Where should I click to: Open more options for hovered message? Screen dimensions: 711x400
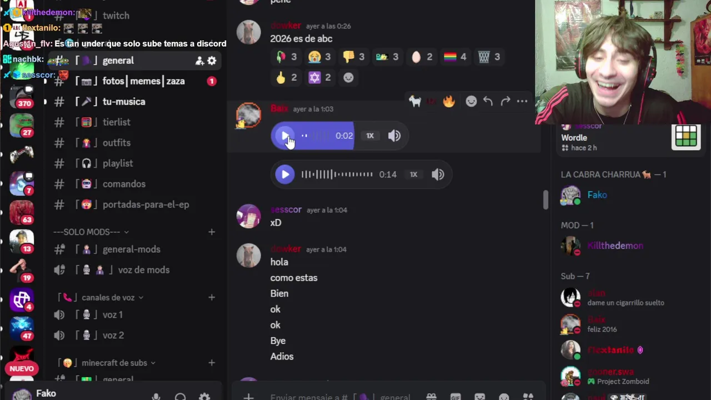pos(522,101)
